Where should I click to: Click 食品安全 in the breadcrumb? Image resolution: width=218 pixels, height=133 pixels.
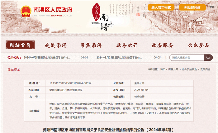(205, 69)
